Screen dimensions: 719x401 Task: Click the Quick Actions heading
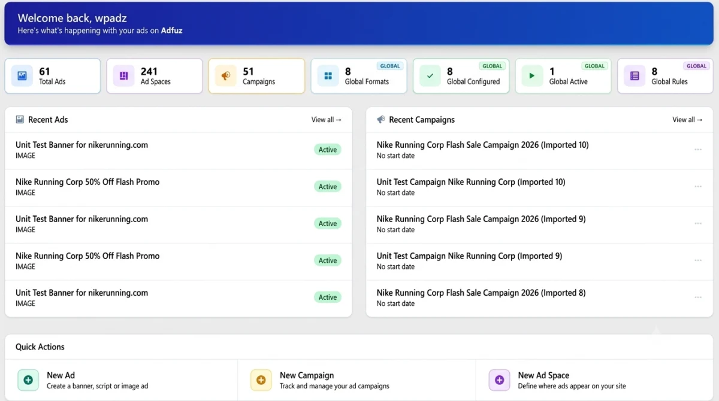pos(40,347)
